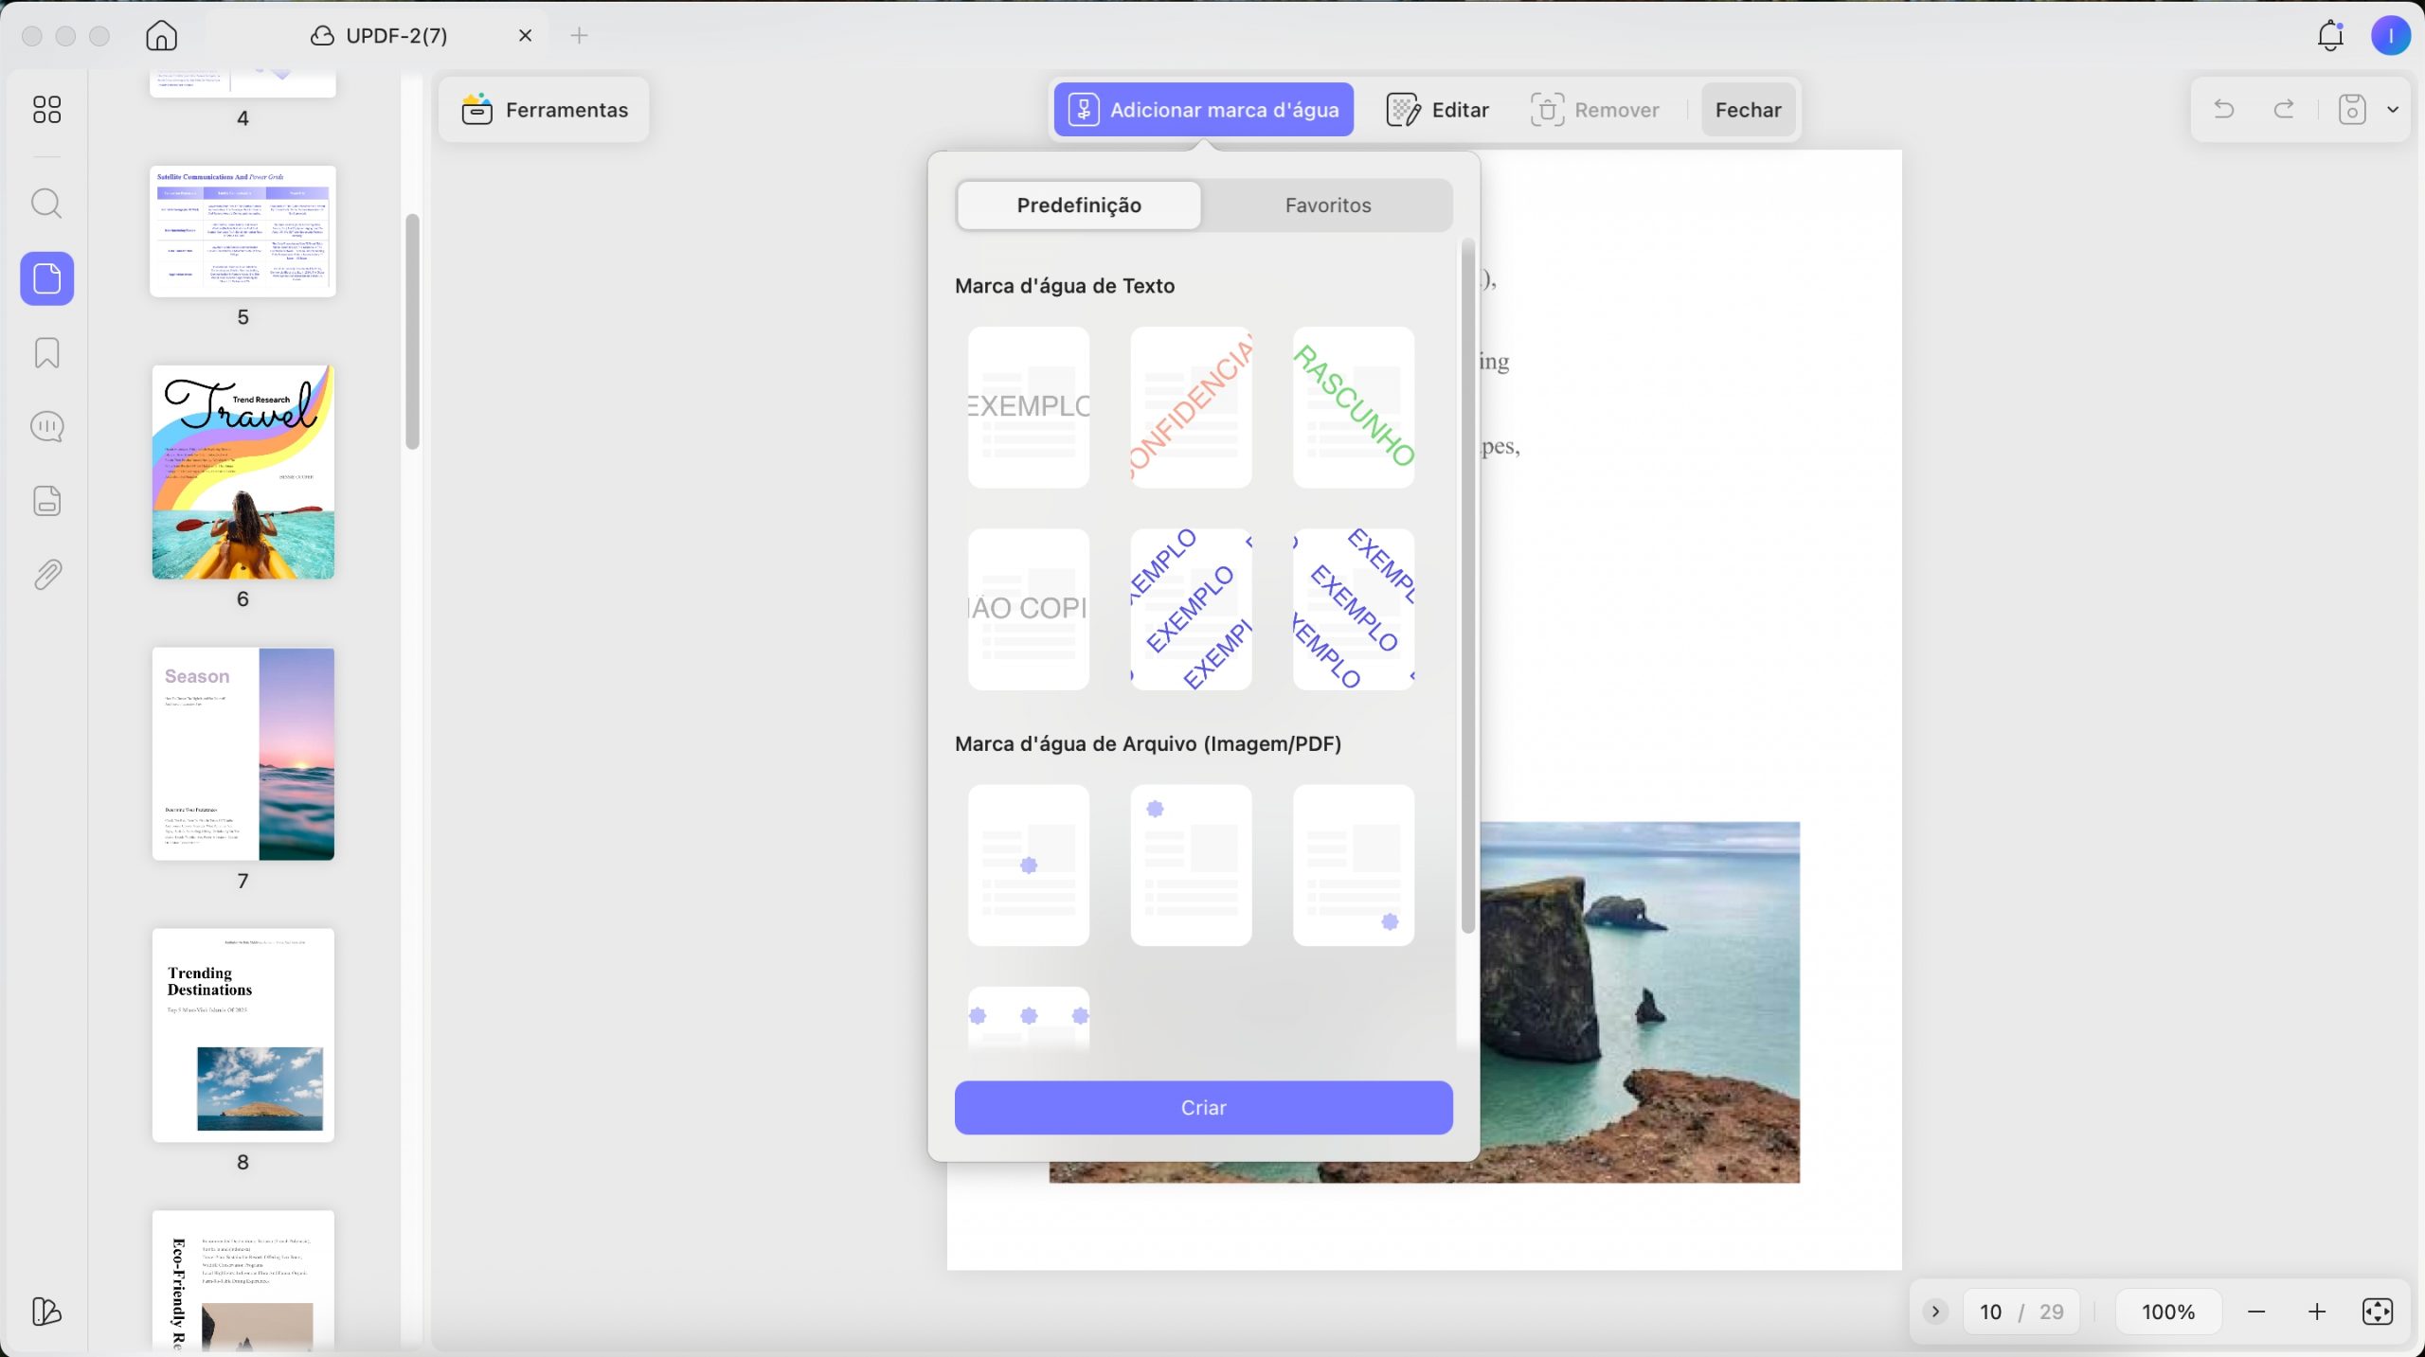Image resolution: width=2425 pixels, height=1357 pixels.
Task: Click the page number field showing 10
Action: pos(1990,1312)
